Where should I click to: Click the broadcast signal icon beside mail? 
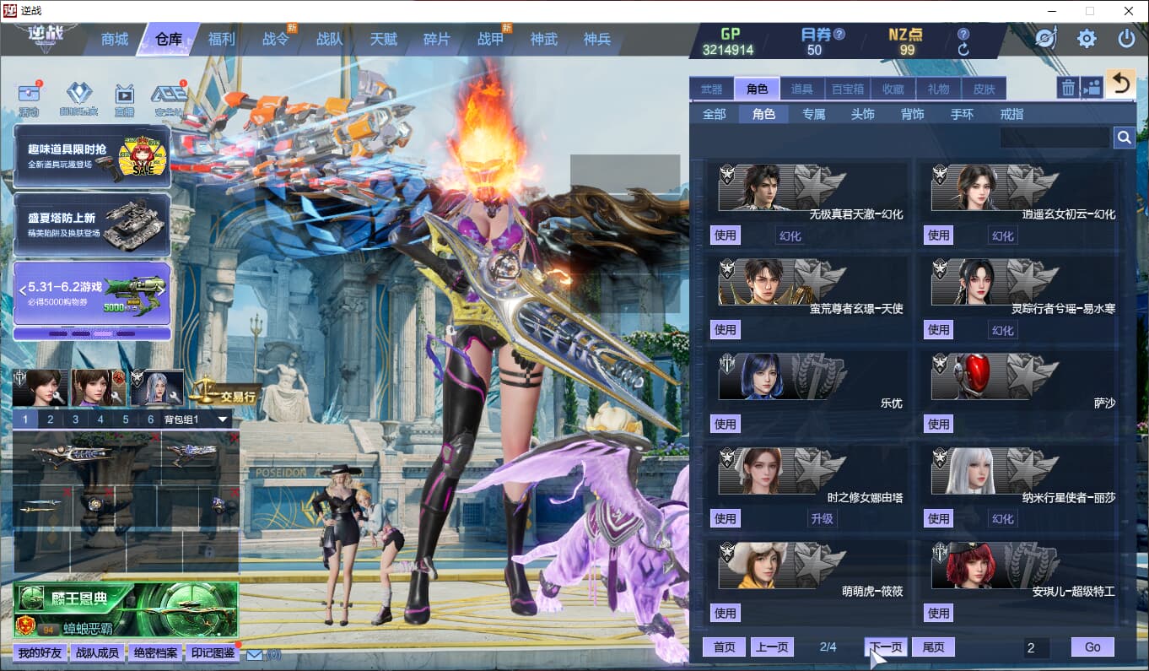click(274, 654)
